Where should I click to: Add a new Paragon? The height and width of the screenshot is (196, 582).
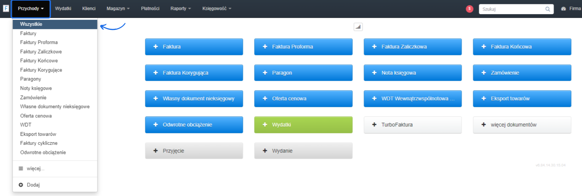click(303, 73)
